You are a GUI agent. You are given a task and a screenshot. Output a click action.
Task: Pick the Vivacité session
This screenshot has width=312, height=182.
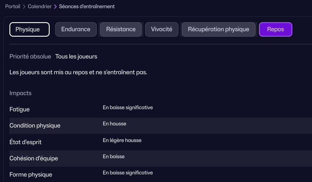point(161,29)
